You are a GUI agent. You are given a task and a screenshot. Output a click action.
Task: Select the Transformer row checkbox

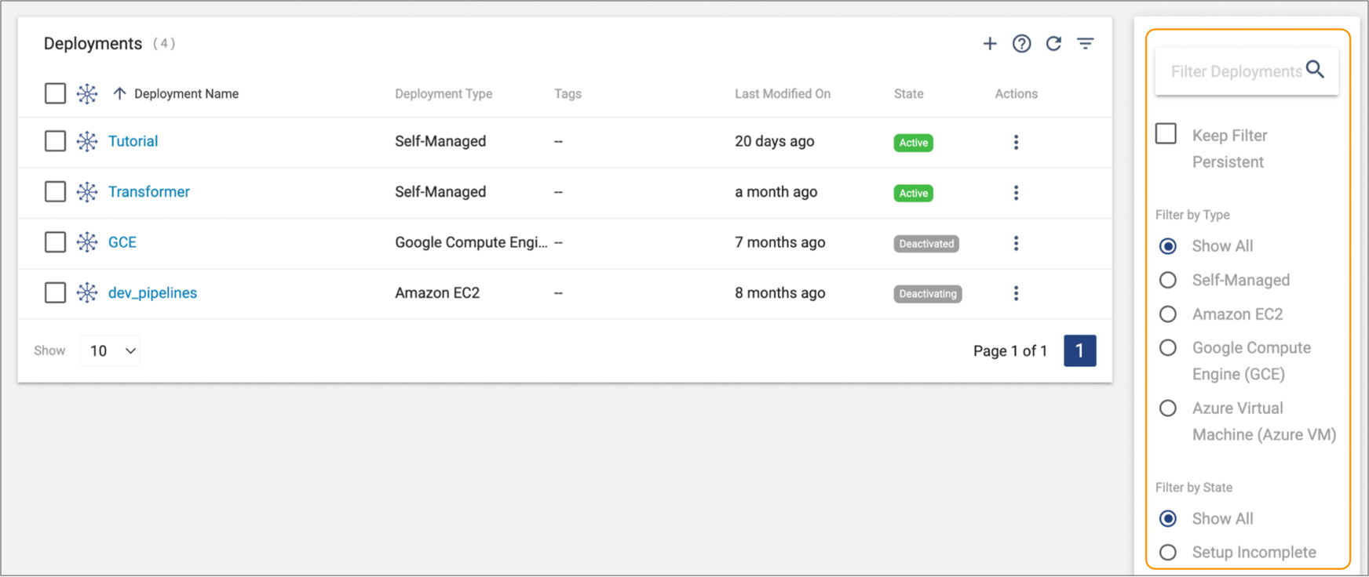point(55,191)
